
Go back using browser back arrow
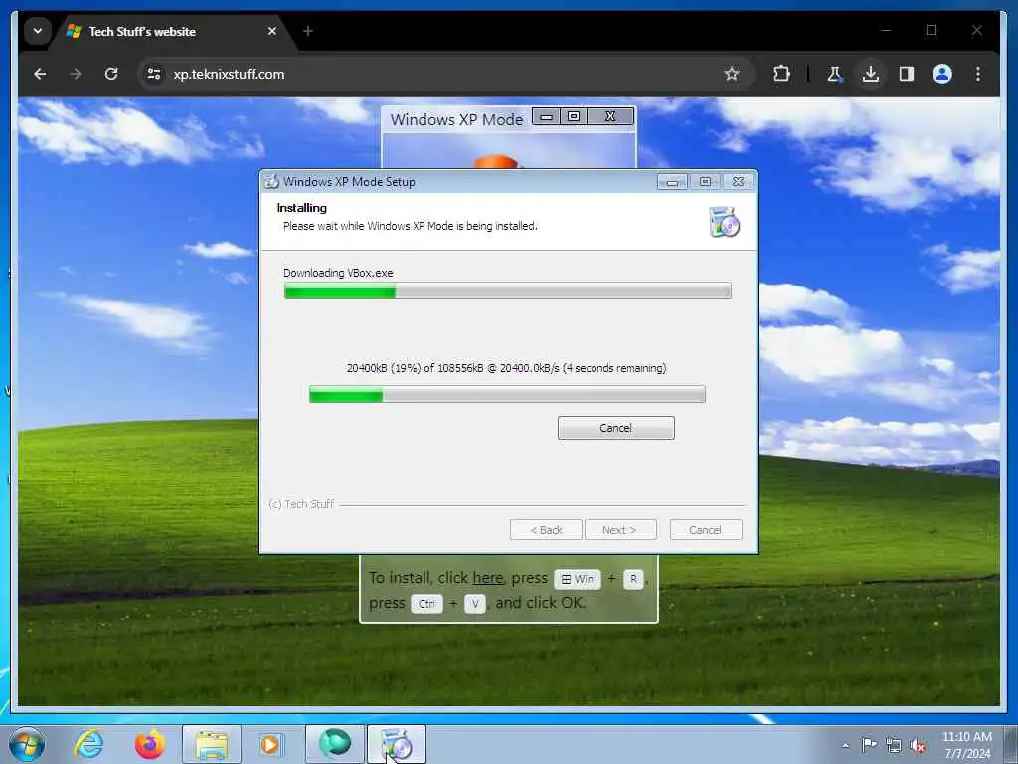tap(40, 74)
